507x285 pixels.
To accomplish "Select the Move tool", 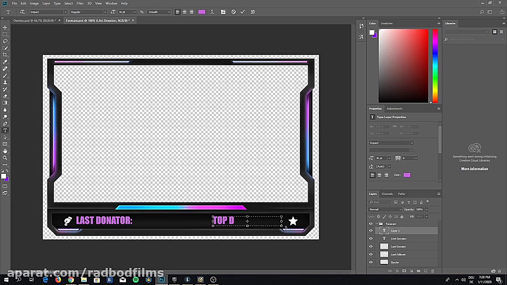I will (5, 27).
